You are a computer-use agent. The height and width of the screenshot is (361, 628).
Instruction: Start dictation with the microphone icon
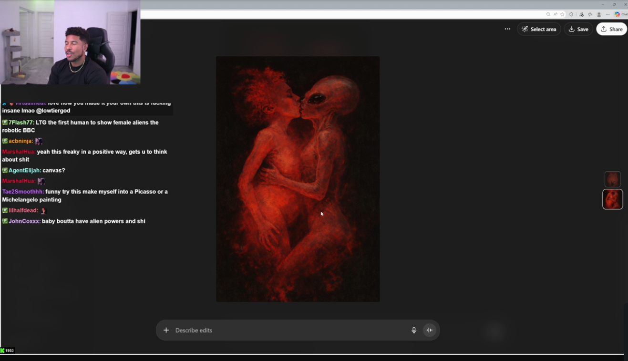pos(414,330)
